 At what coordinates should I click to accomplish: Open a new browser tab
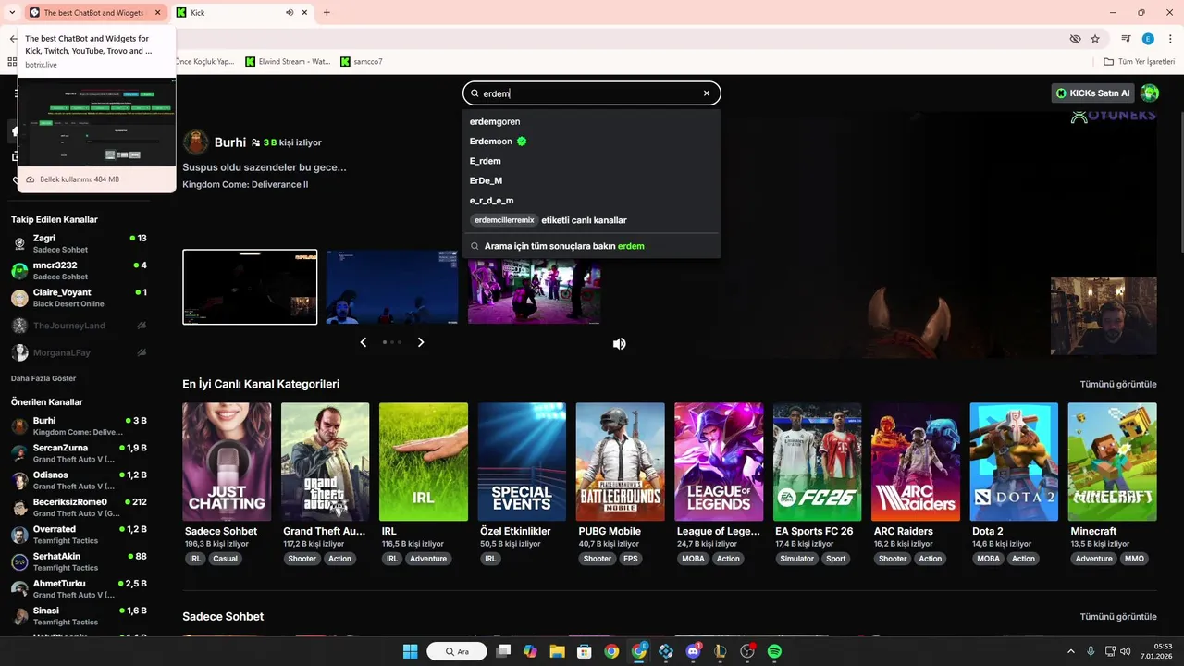tap(327, 13)
